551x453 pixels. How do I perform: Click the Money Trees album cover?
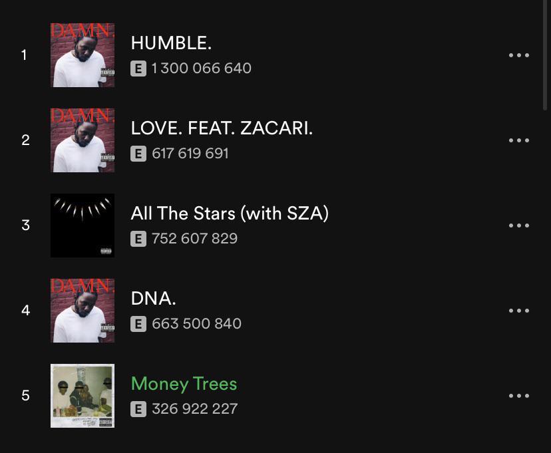pos(83,396)
